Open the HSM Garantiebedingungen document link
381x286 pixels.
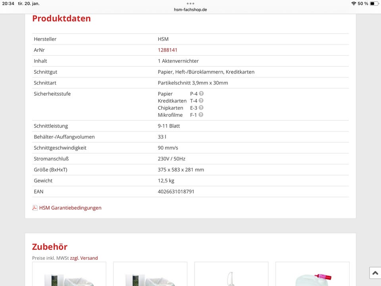tap(71, 207)
